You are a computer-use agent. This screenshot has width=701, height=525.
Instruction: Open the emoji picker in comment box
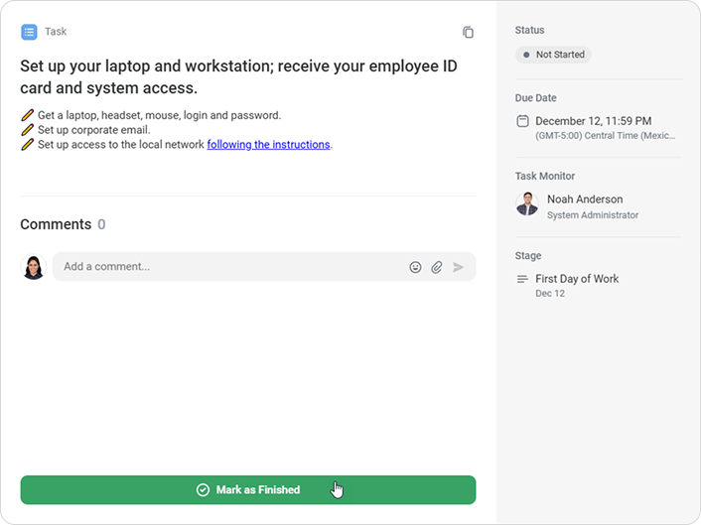pos(415,267)
